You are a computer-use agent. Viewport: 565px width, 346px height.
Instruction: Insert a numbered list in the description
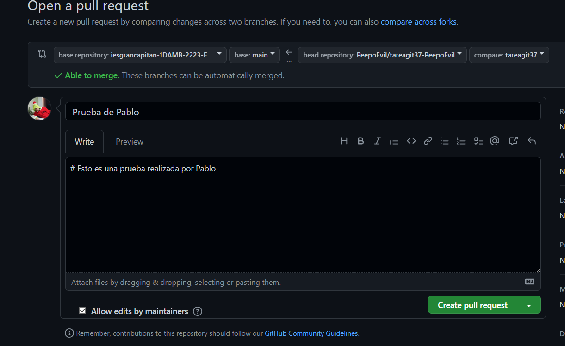[x=461, y=141]
